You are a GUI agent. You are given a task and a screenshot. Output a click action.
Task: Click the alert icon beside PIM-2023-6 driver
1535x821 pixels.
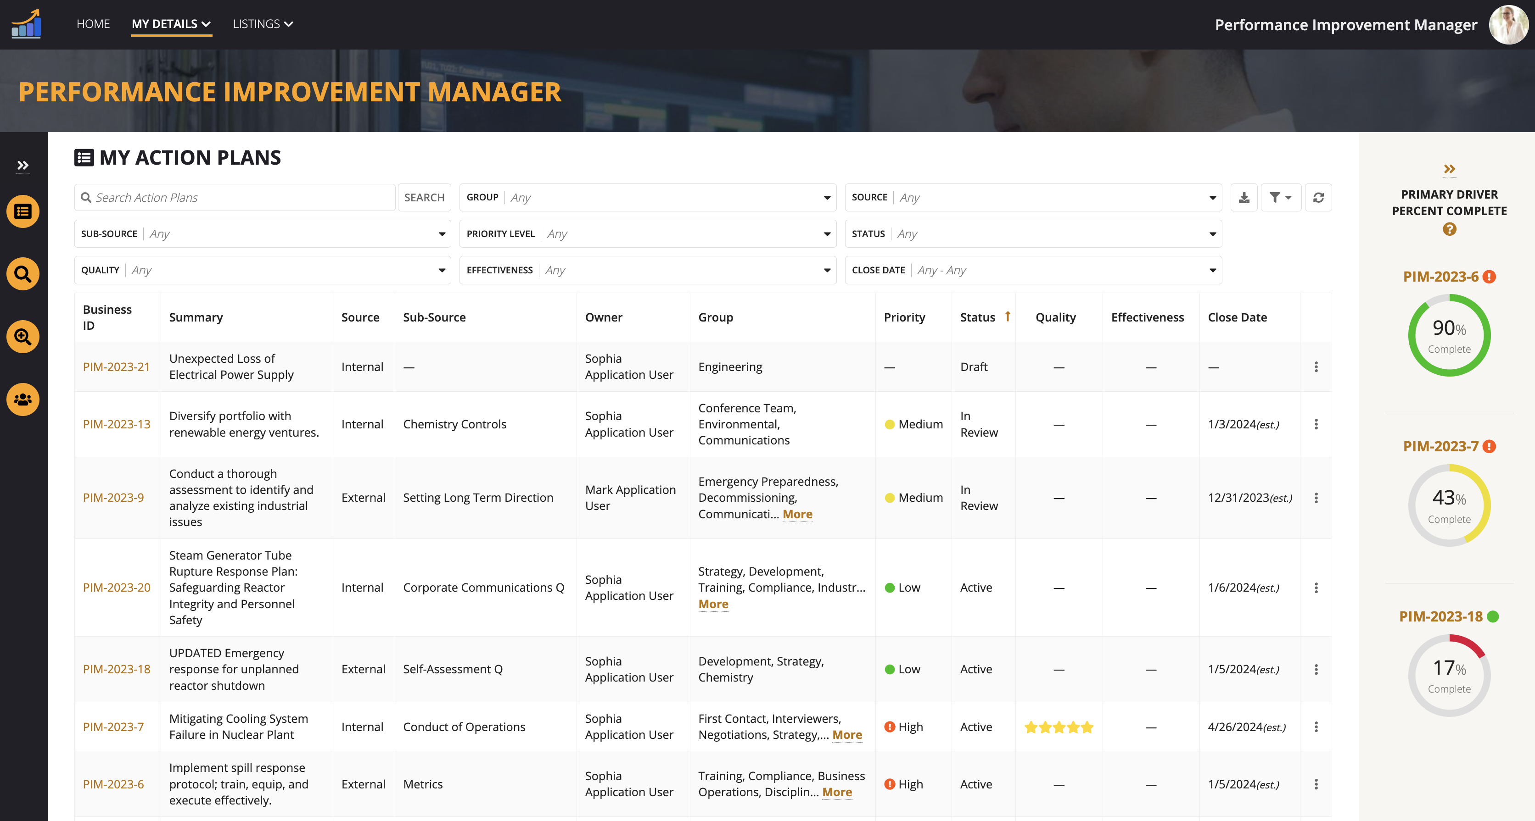point(1489,277)
